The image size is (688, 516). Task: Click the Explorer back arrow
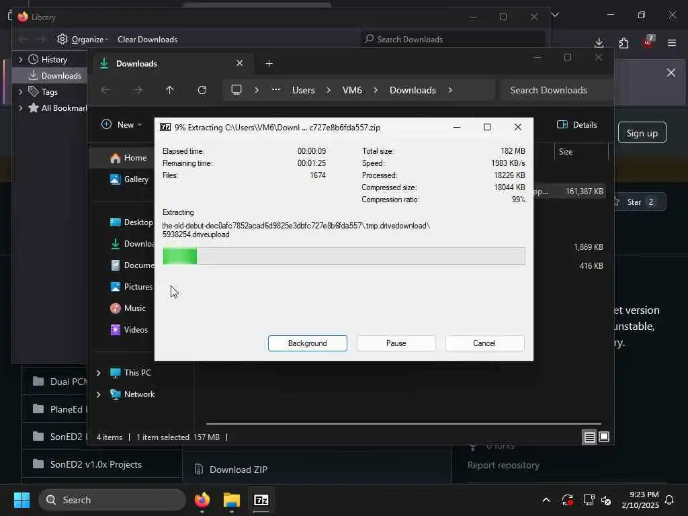(x=105, y=90)
